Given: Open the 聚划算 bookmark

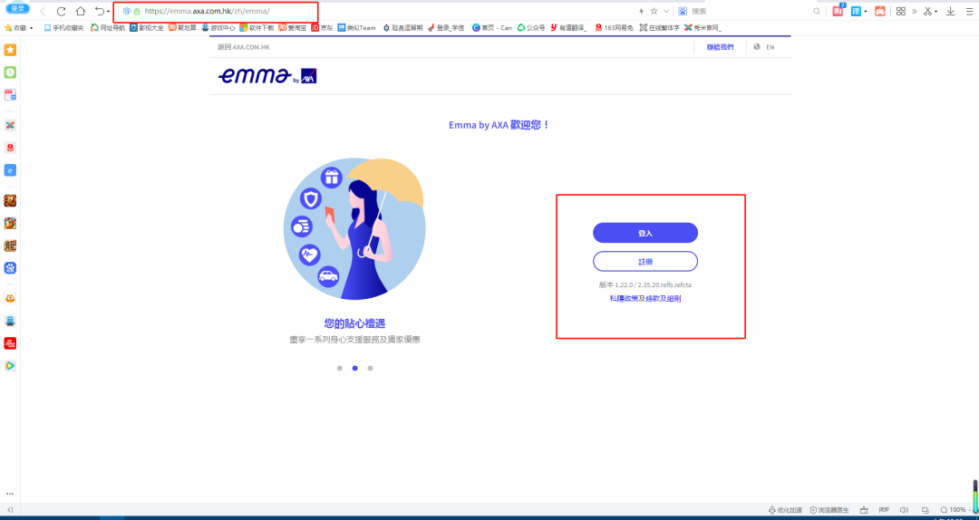Looking at the screenshot, I should point(182,28).
